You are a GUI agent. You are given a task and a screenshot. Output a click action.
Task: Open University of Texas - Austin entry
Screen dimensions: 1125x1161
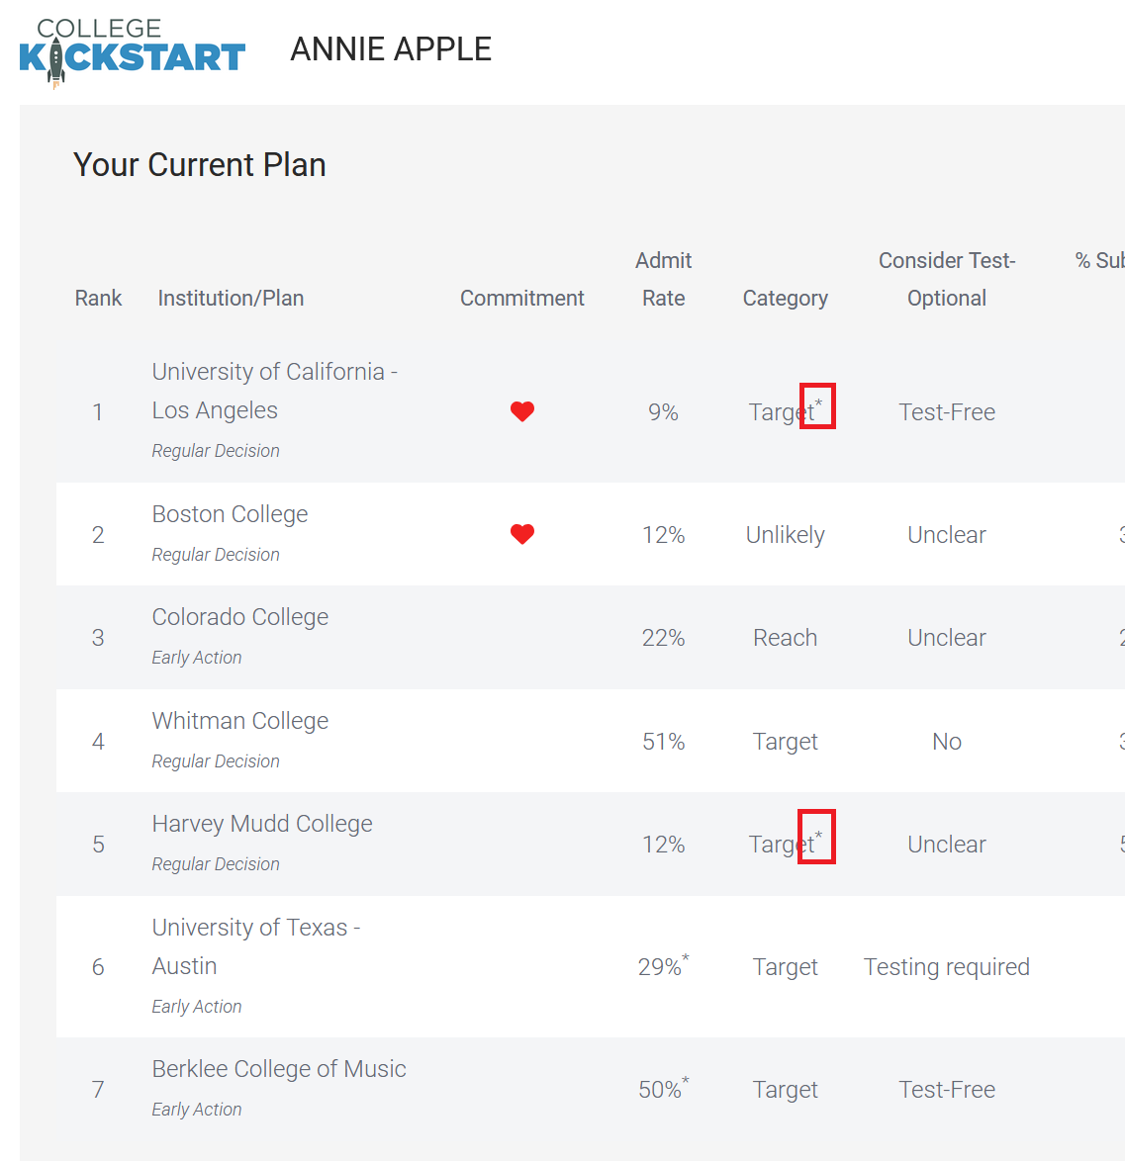click(256, 946)
